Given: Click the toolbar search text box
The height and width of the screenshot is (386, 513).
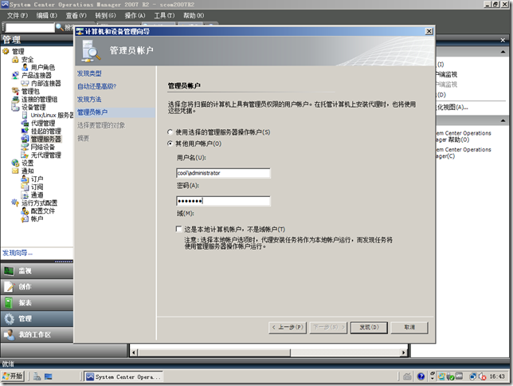Looking at the screenshot, I should (29, 28).
